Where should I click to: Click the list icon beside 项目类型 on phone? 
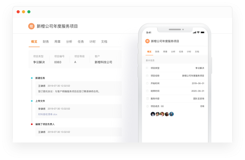[x=147, y=68]
